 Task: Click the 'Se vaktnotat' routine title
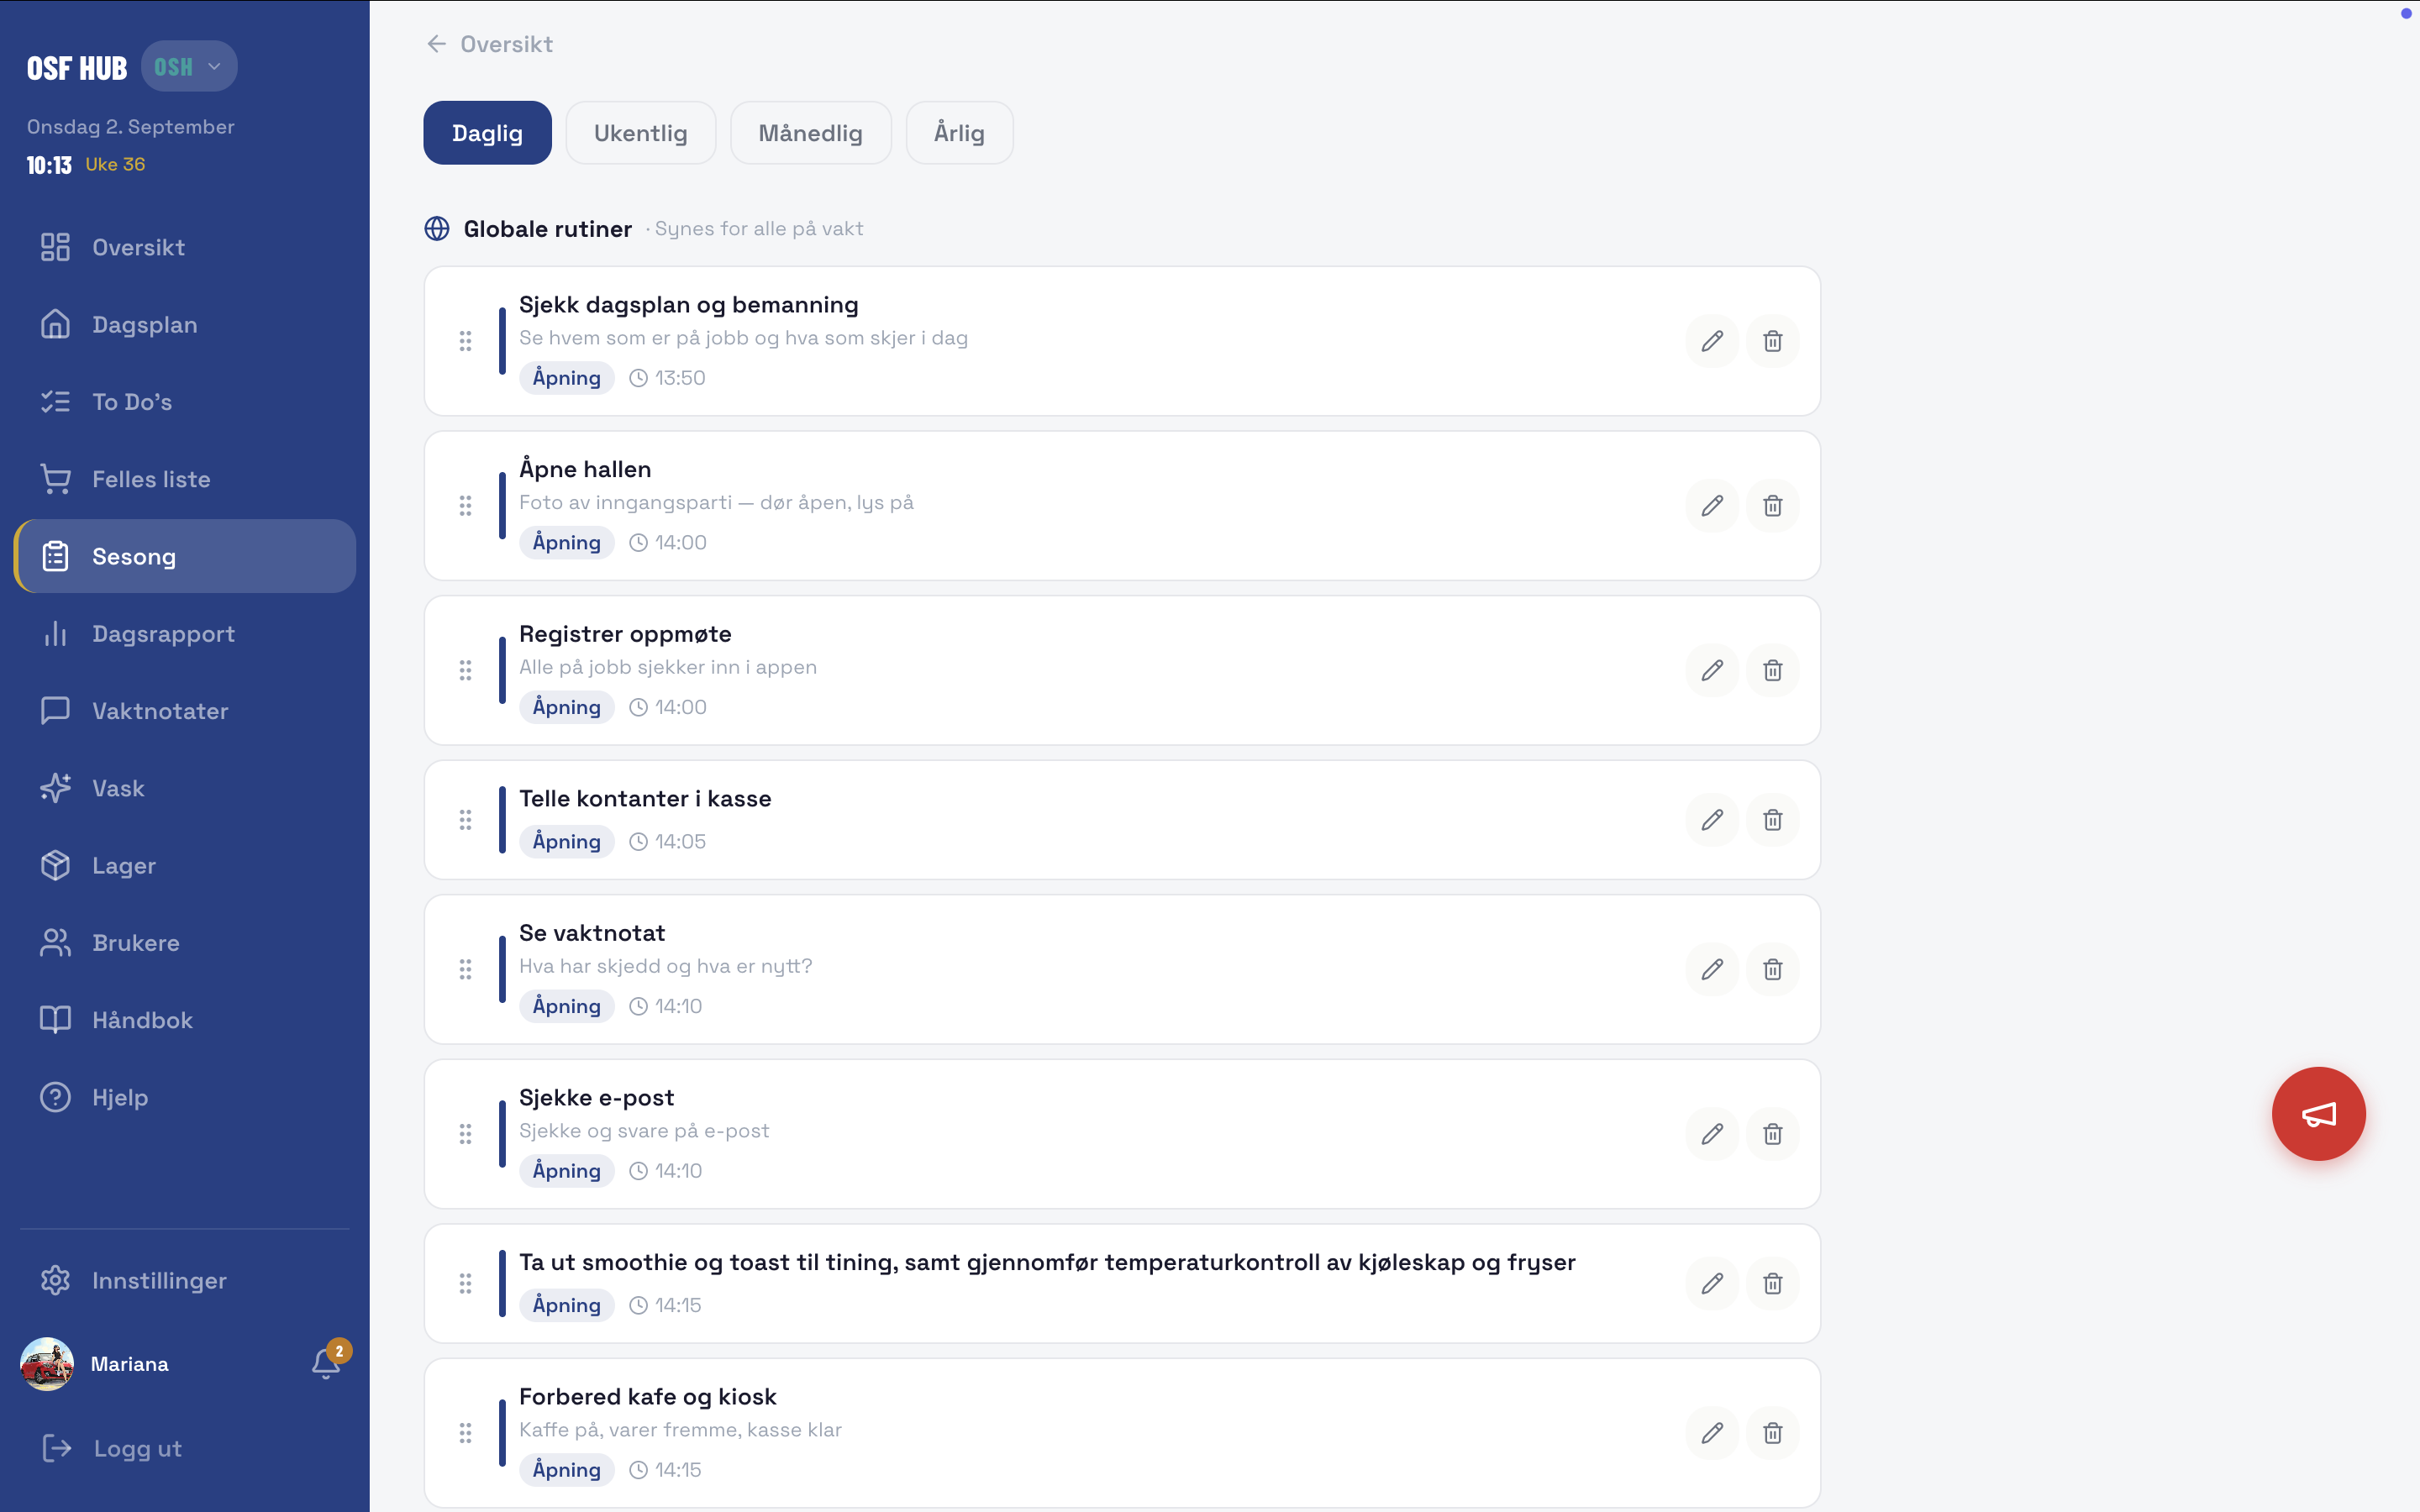click(592, 933)
